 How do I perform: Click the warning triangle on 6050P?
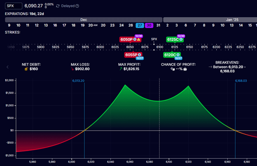click(x=139, y=40)
